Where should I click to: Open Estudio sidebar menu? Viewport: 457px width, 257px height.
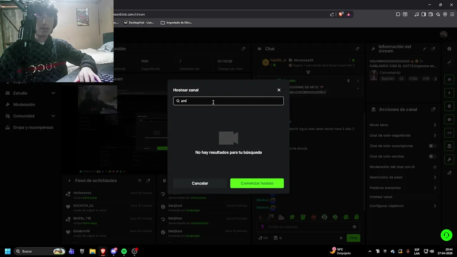[30, 93]
